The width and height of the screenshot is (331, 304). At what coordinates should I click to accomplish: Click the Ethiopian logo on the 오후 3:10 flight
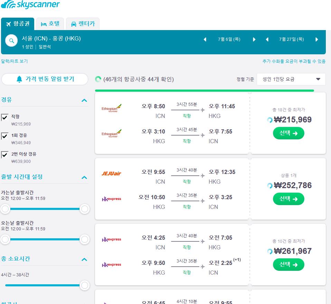click(x=112, y=133)
